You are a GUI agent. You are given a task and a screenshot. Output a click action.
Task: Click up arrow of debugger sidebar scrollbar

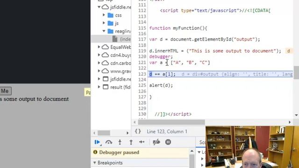click(192, 151)
